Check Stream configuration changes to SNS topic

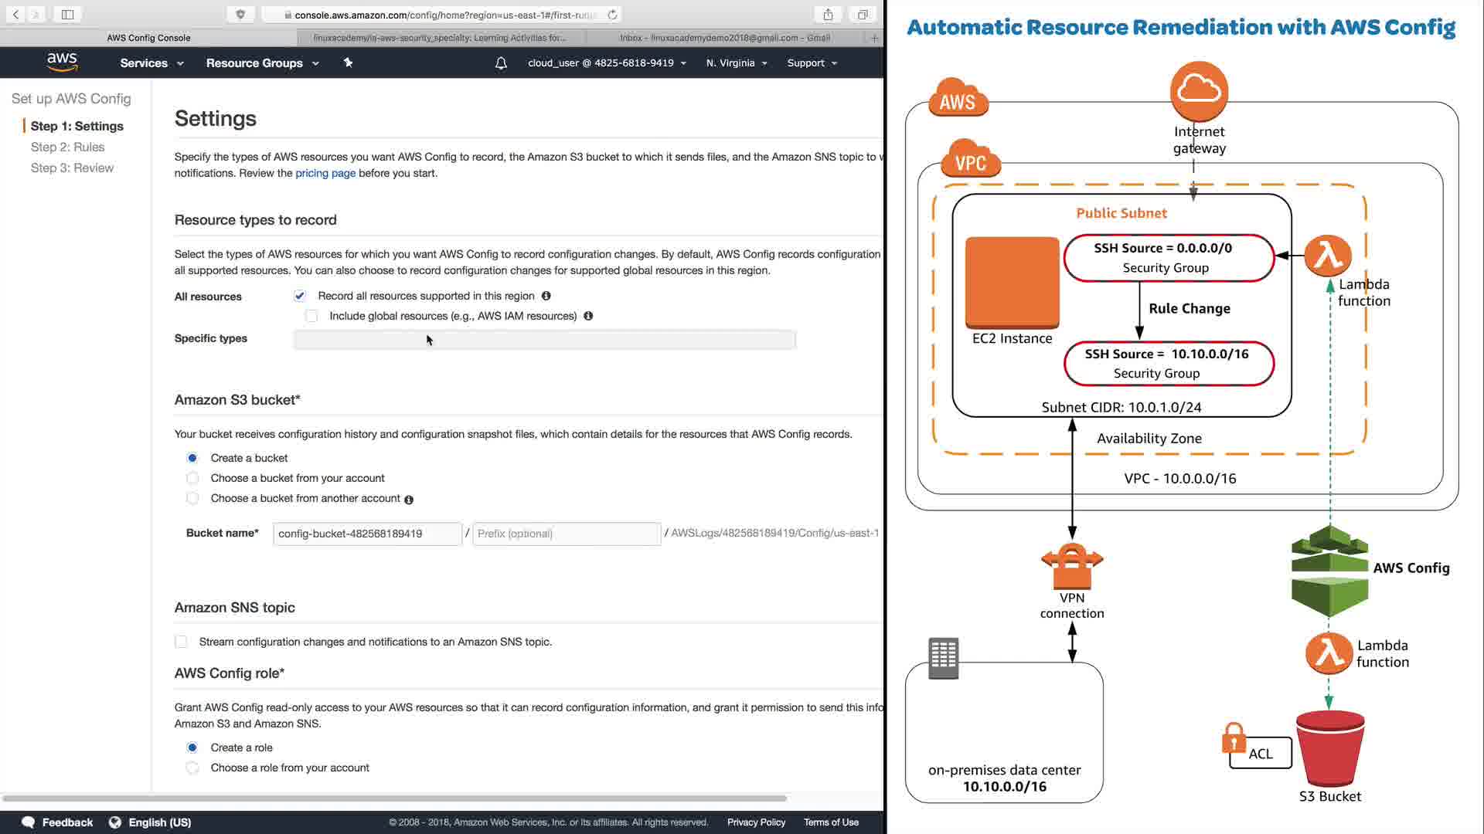181,642
